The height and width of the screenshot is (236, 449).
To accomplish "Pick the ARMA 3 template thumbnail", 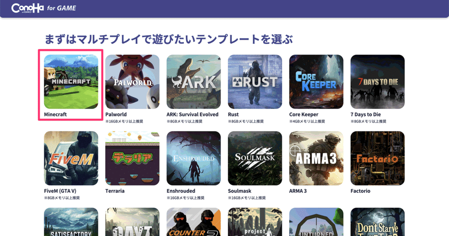I will click(316, 158).
